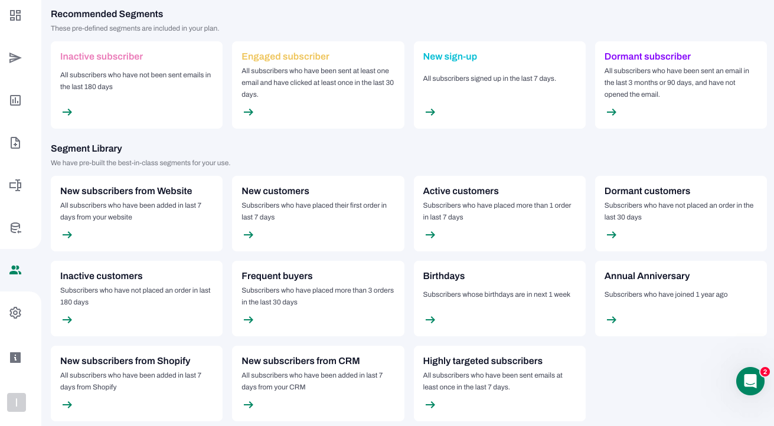Click arrow under Dormant customers card
Image resolution: width=774 pixels, height=426 pixels.
pyautogui.click(x=612, y=235)
